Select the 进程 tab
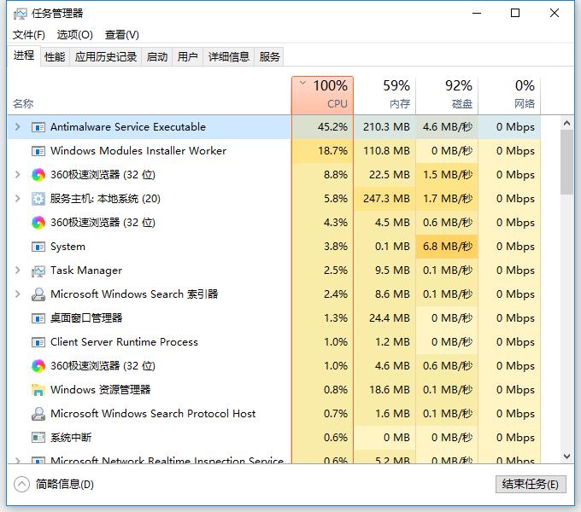The height and width of the screenshot is (512, 581). pos(24,55)
